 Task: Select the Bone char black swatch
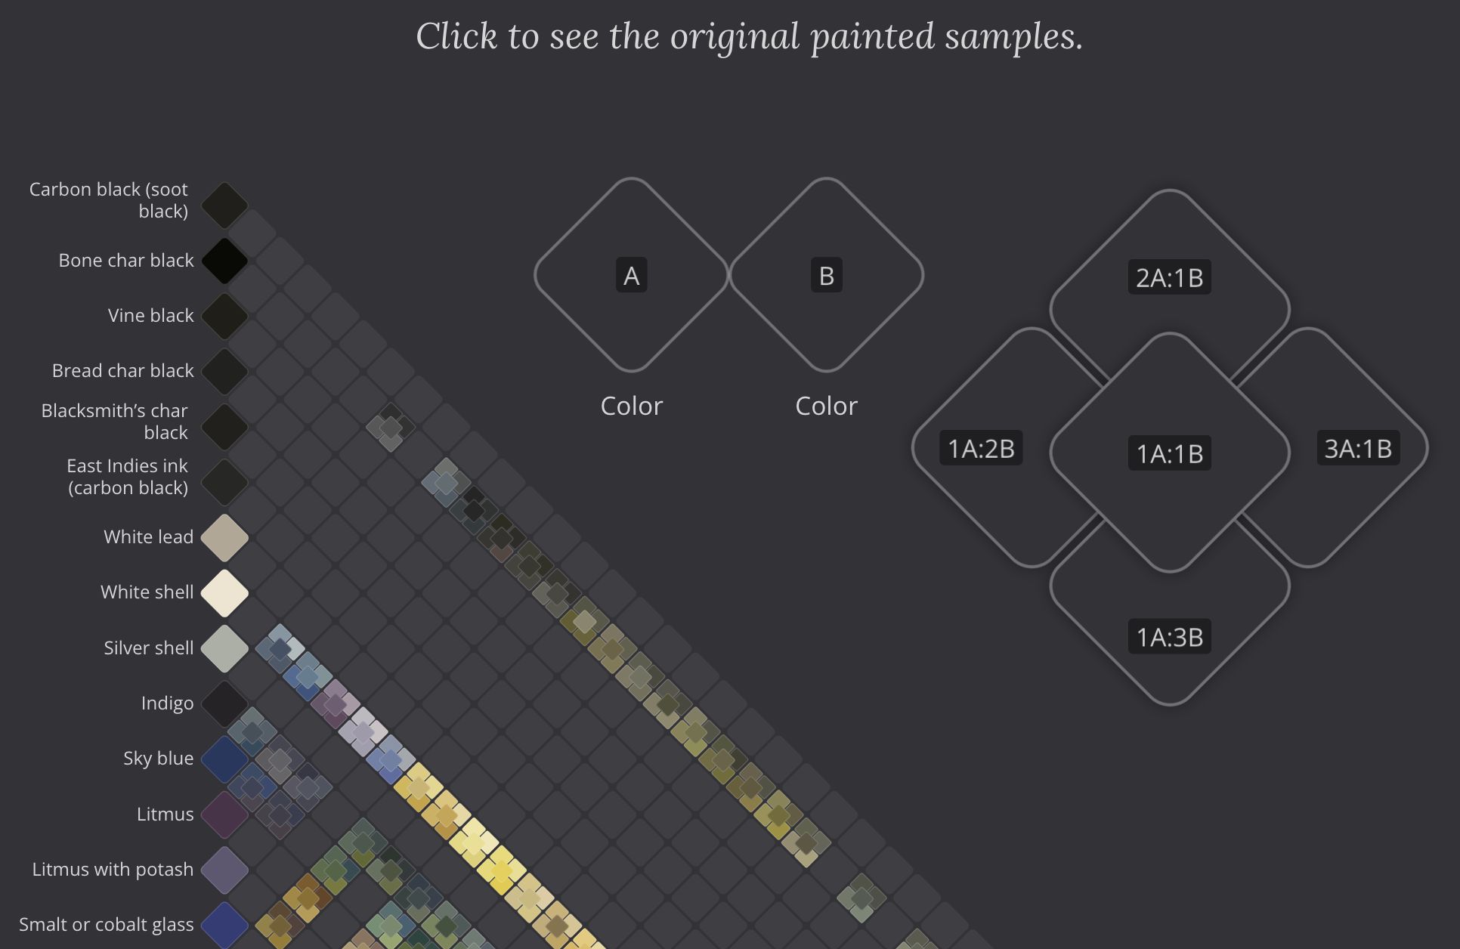[x=224, y=261]
